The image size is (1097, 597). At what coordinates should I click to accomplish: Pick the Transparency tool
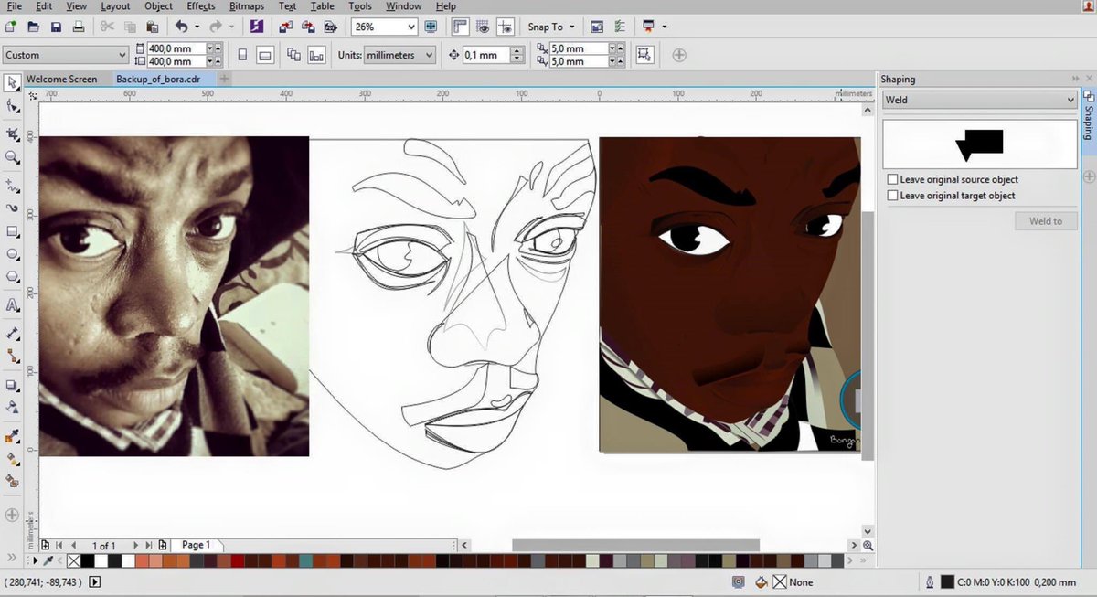pyautogui.click(x=13, y=408)
